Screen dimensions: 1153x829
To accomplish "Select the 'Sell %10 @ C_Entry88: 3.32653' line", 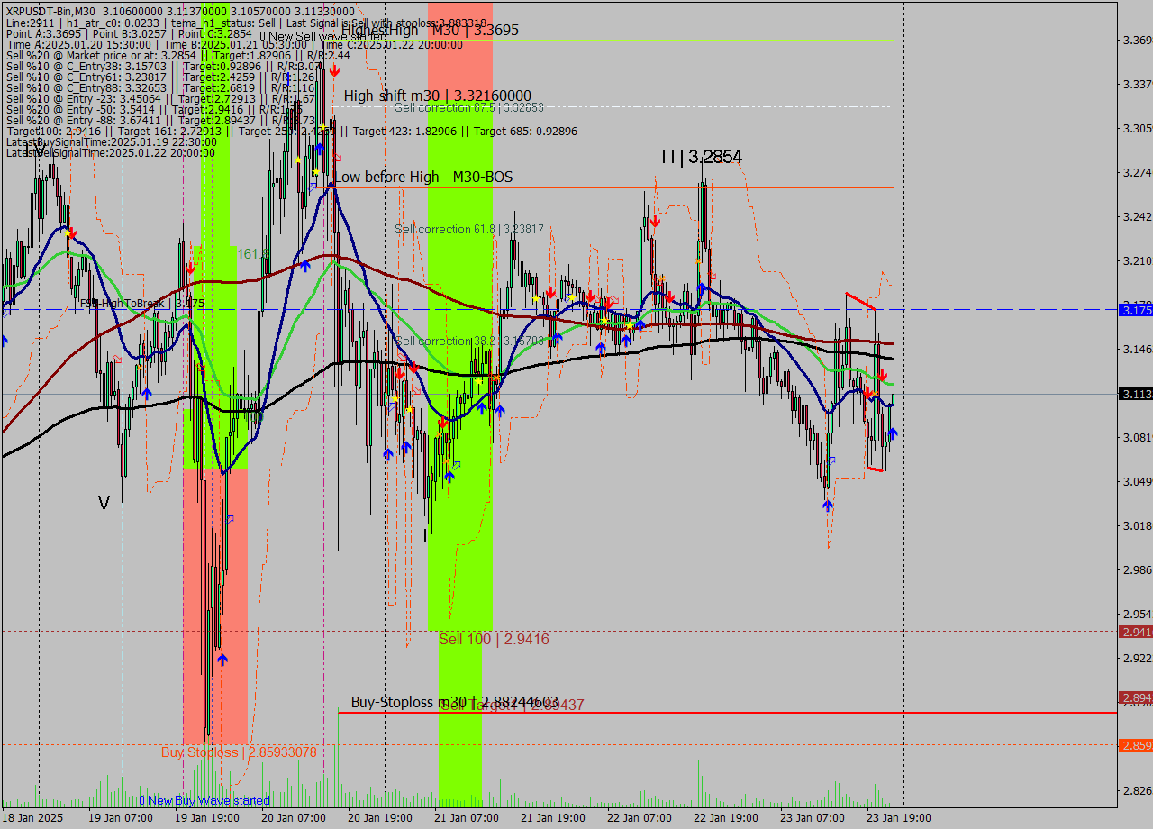I will 160,87.
